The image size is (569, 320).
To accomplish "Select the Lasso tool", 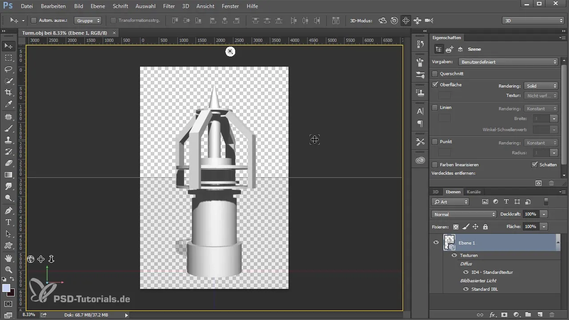I will coord(8,69).
